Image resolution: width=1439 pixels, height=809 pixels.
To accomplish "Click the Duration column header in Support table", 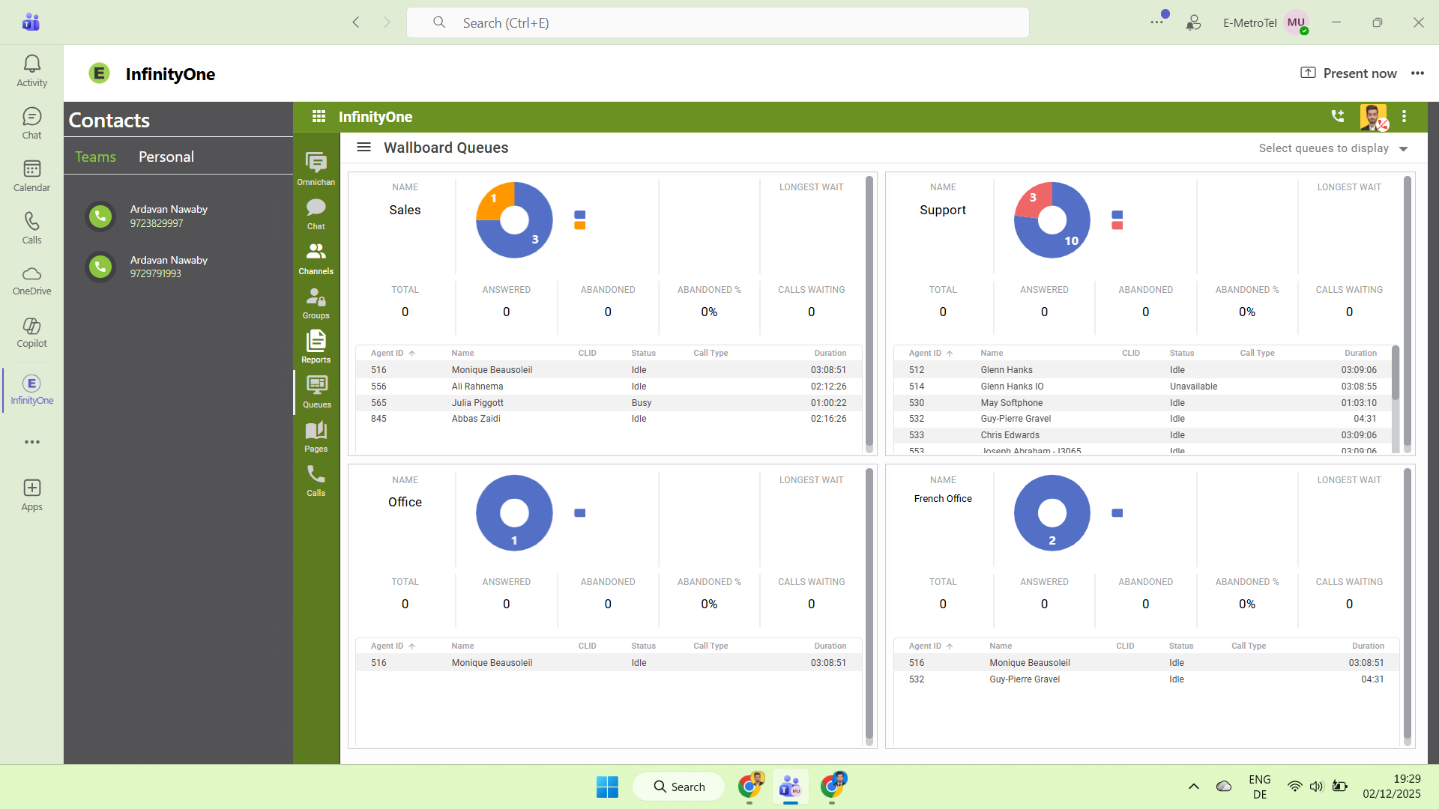I will point(1360,353).
